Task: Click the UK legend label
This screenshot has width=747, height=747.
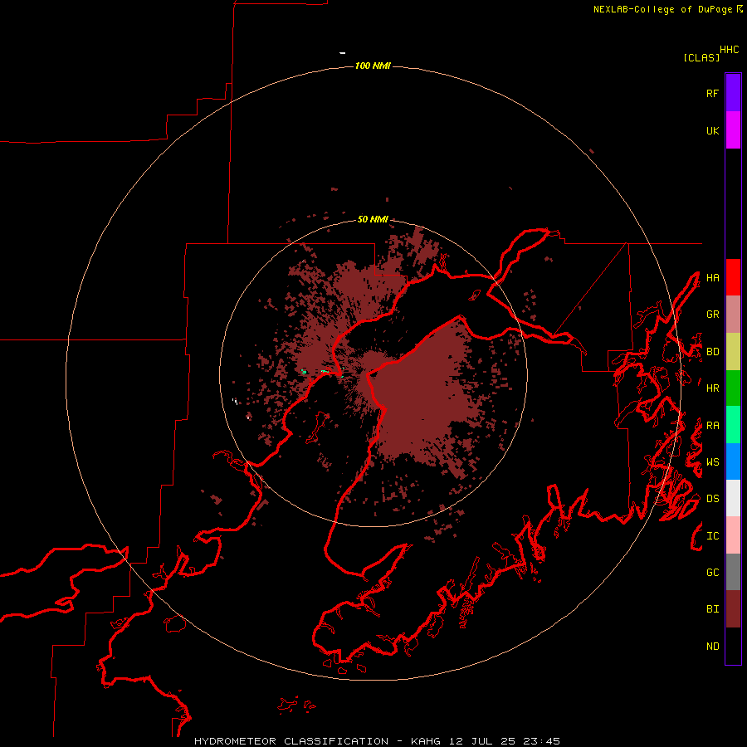Action: click(712, 130)
